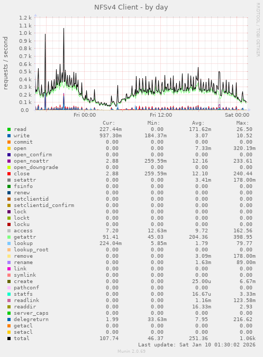This screenshot has width=263, height=357.
Task: Click the read current value 227.44m
Action: click(x=111, y=129)
